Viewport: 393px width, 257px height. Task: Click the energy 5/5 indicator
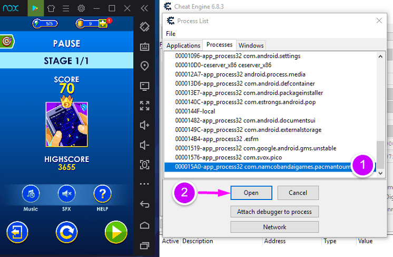click(45, 24)
